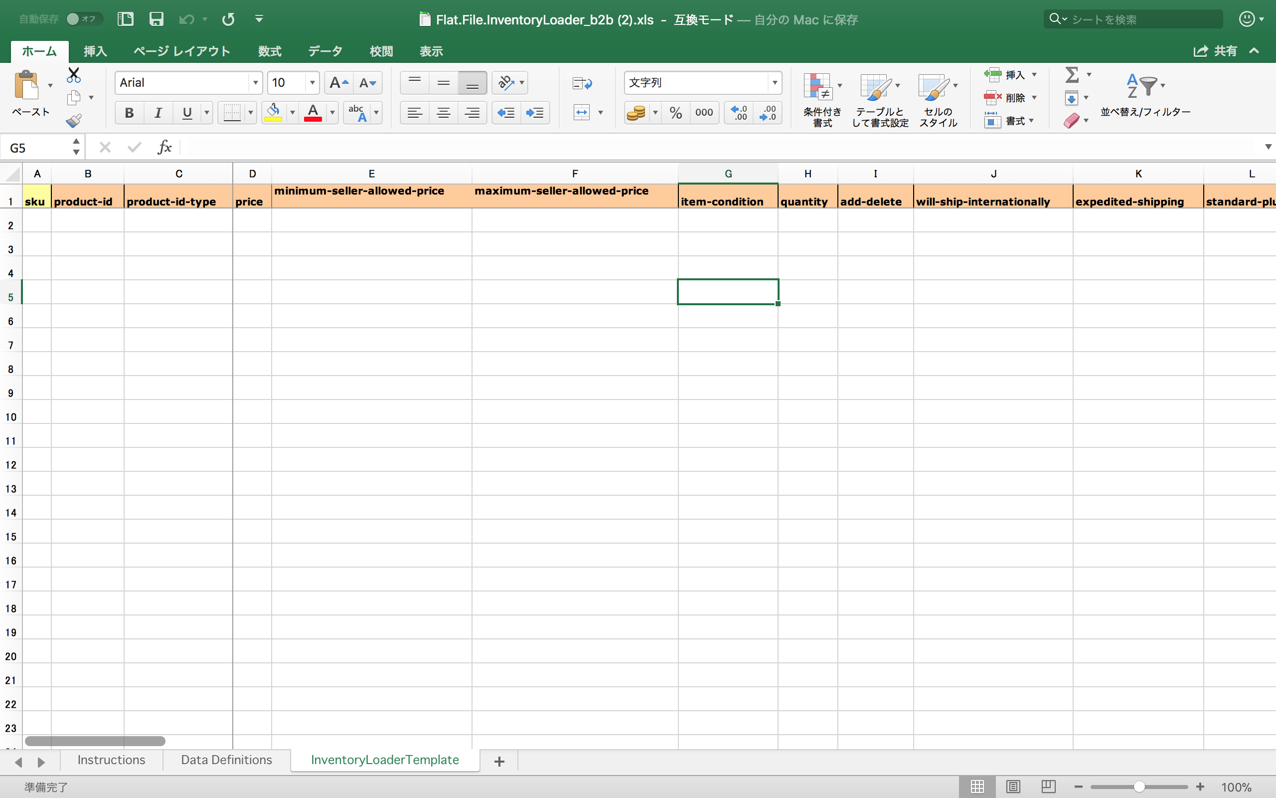1276x798 pixels.
Task: Apply percent style format
Action: (675, 112)
